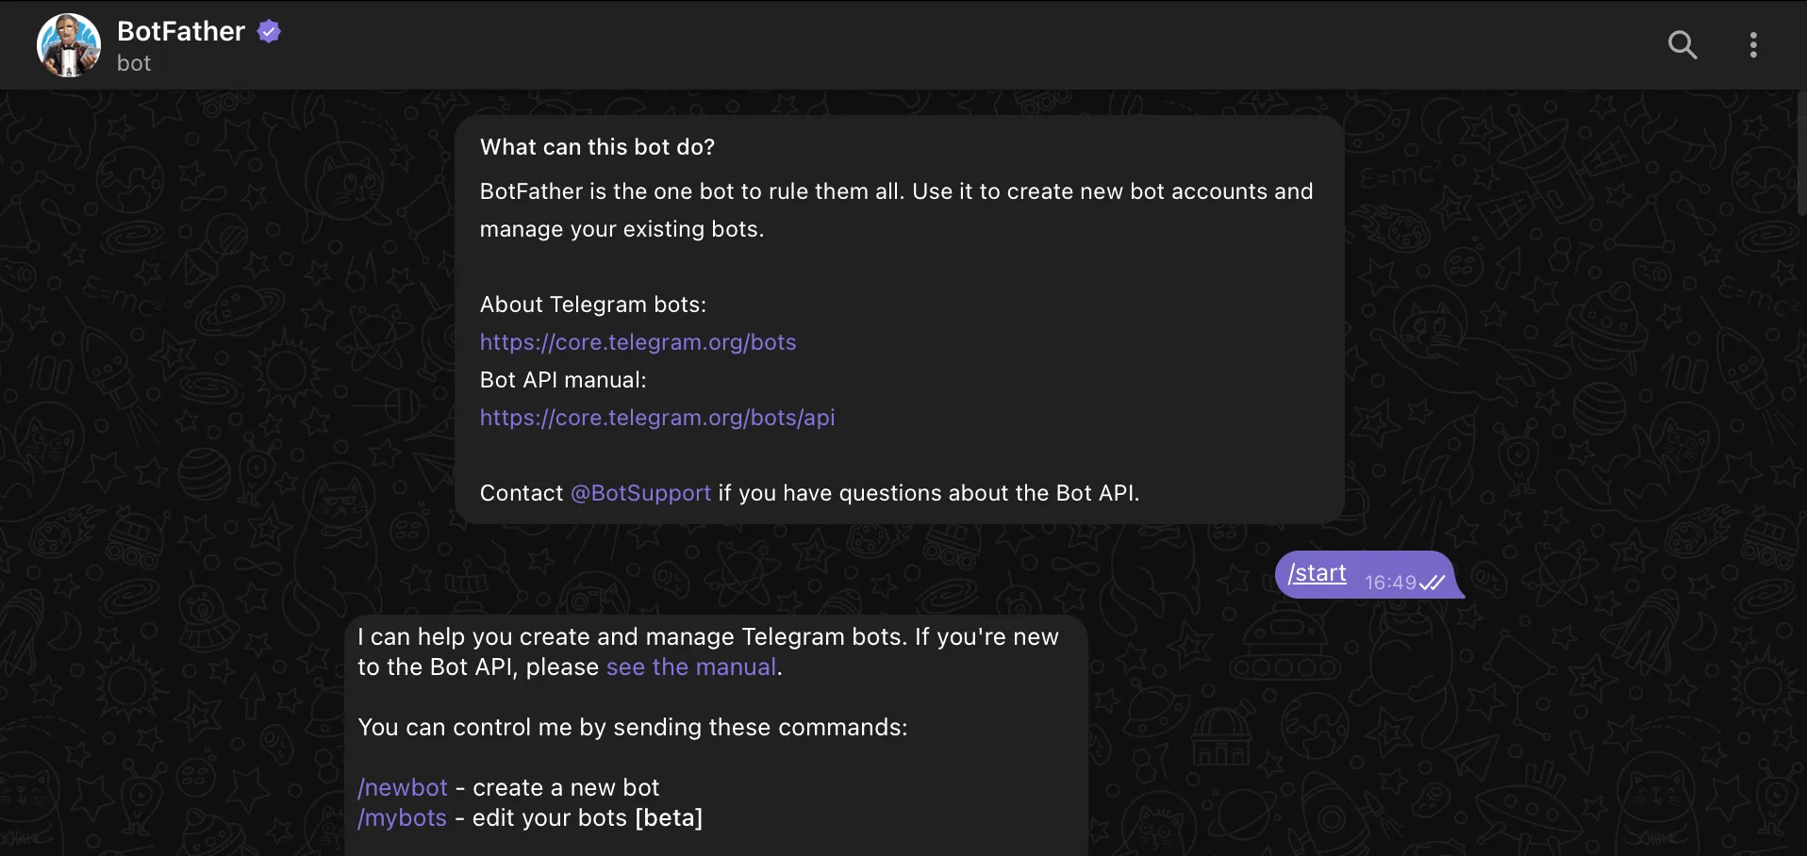Click BotFather's verified badge icon
The height and width of the screenshot is (856, 1807).
[x=268, y=30]
